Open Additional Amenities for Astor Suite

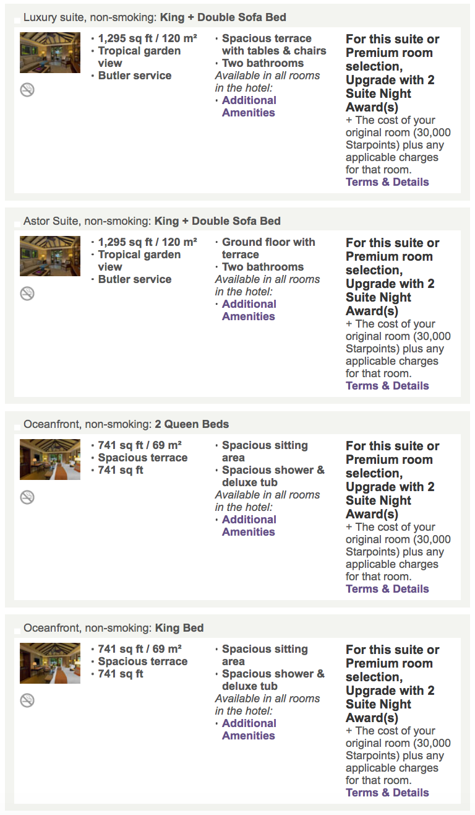[249, 310]
